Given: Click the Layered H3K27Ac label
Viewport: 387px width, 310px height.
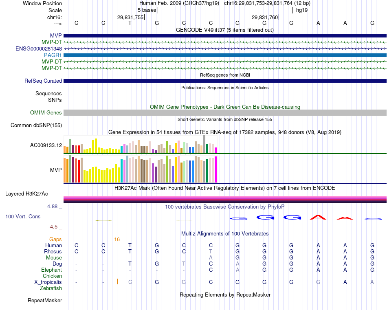Looking at the screenshot, I should pos(26,194).
